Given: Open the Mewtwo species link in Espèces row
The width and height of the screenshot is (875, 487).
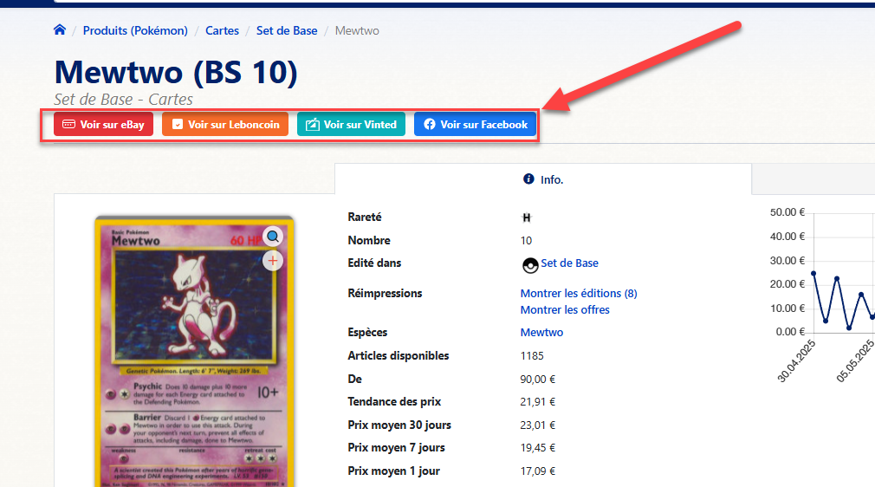Looking at the screenshot, I should [x=541, y=332].
